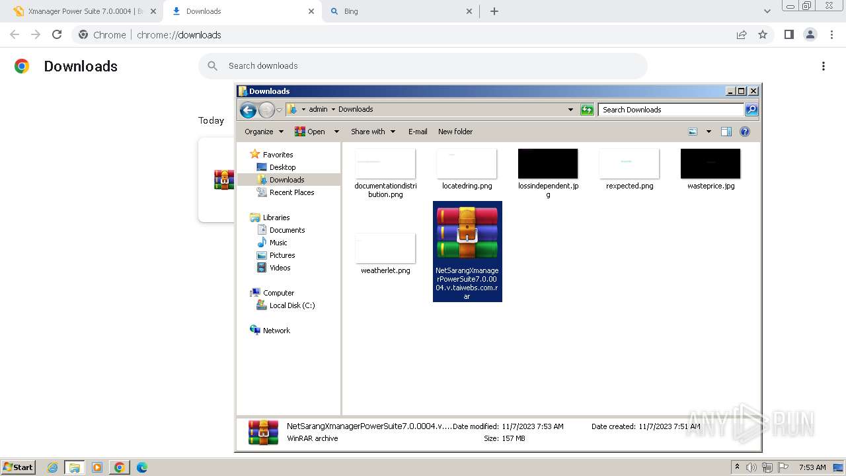The height and width of the screenshot is (476, 846).
Task: Select lossindependent.jpg file
Action: pyautogui.click(x=548, y=173)
